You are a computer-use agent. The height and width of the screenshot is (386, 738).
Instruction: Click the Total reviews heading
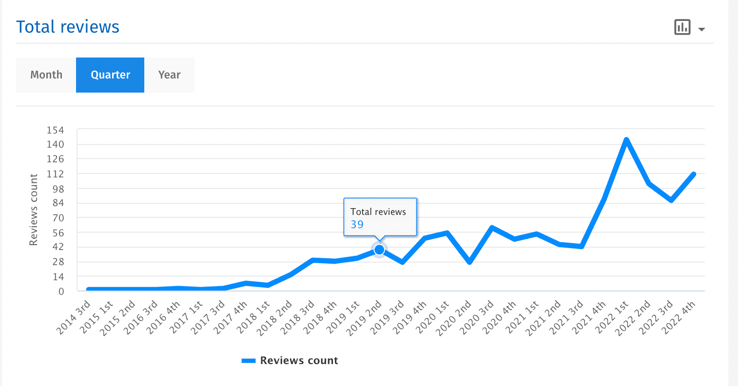click(x=68, y=27)
